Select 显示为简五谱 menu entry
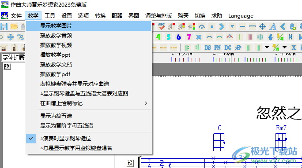This screenshot has height=168, width=302. [89, 116]
